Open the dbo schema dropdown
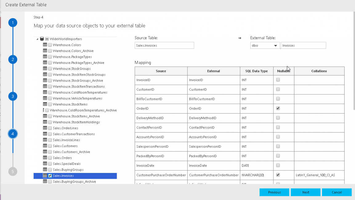The height and width of the screenshot is (200, 355). (265, 46)
